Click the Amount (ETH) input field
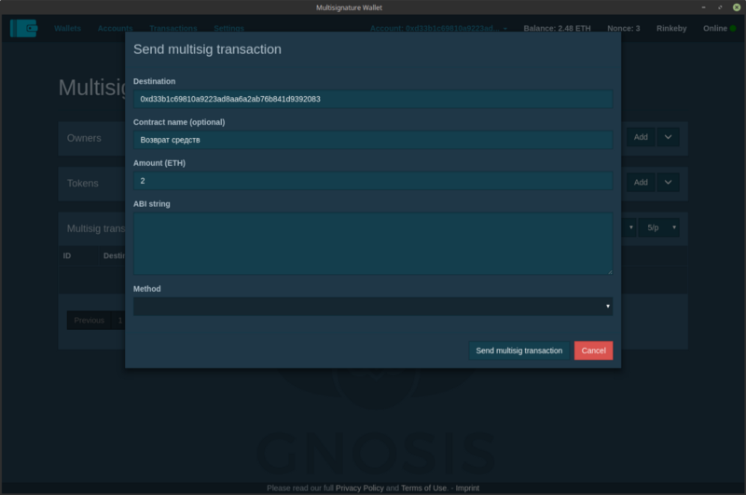Image resolution: width=746 pixels, height=495 pixels. tap(373, 181)
